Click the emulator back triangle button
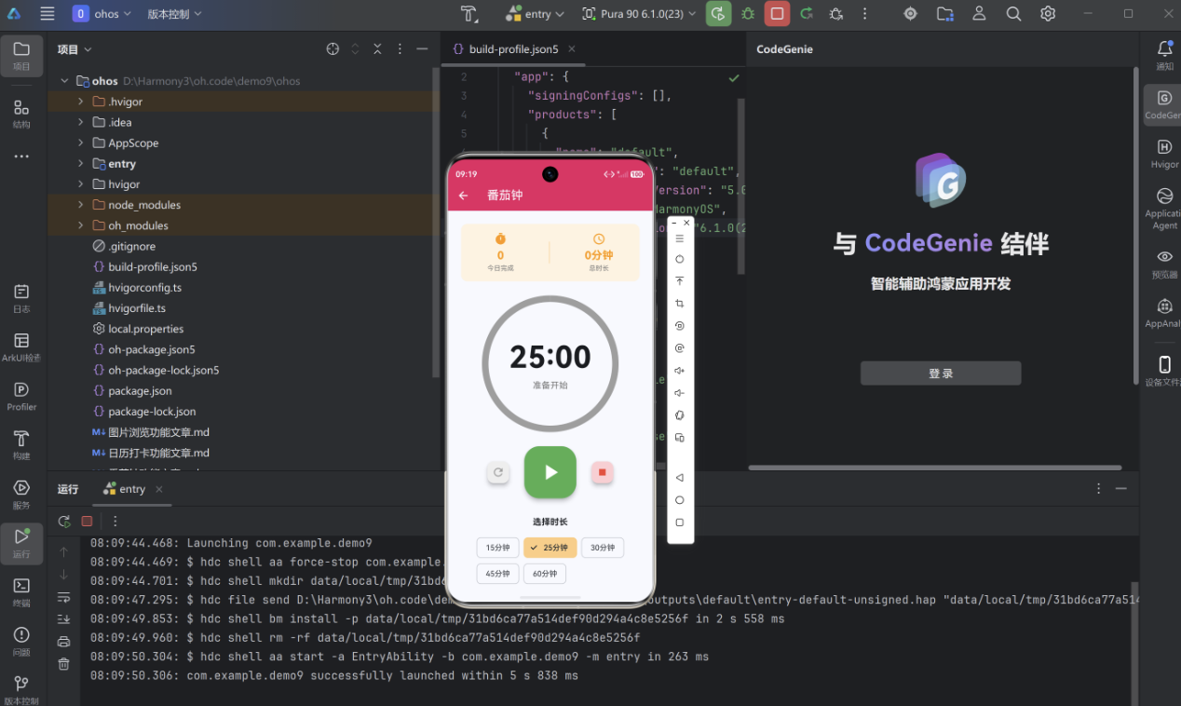1181x706 pixels. click(x=680, y=478)
